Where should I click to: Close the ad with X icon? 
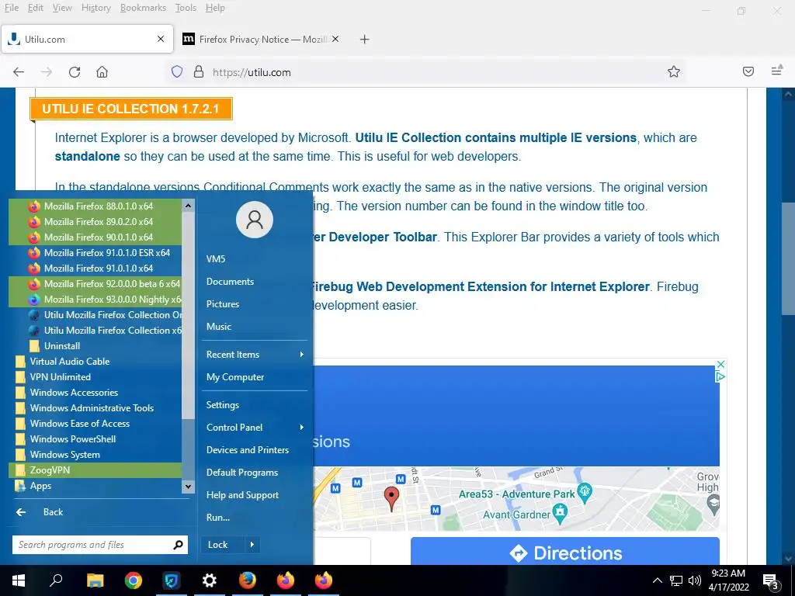[720, 365]
